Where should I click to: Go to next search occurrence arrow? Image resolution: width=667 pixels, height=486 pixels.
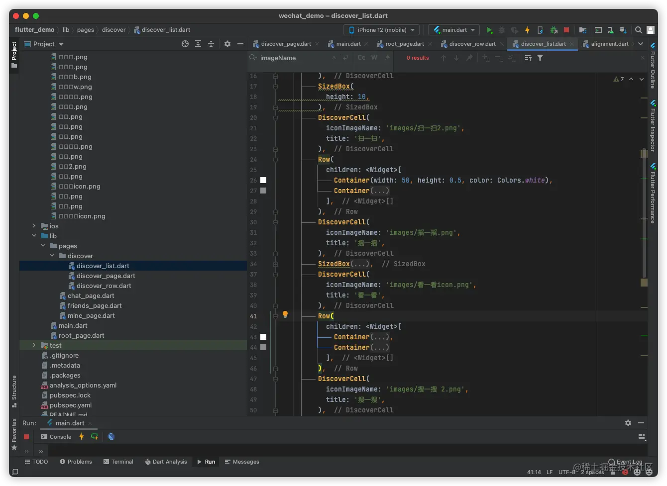coord(456,58)
